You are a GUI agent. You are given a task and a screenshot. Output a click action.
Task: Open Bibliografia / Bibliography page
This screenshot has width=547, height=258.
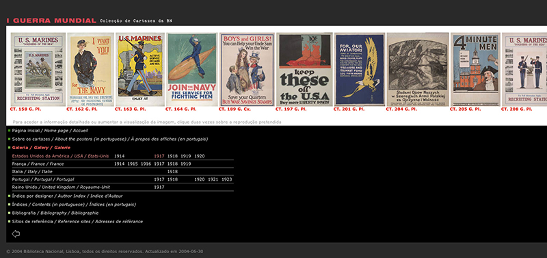(55, 213)
